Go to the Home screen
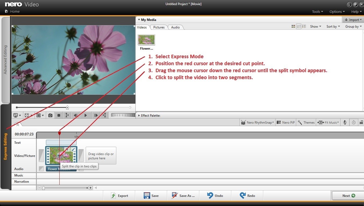Screen dimensions: 364x206 (12, 11)
